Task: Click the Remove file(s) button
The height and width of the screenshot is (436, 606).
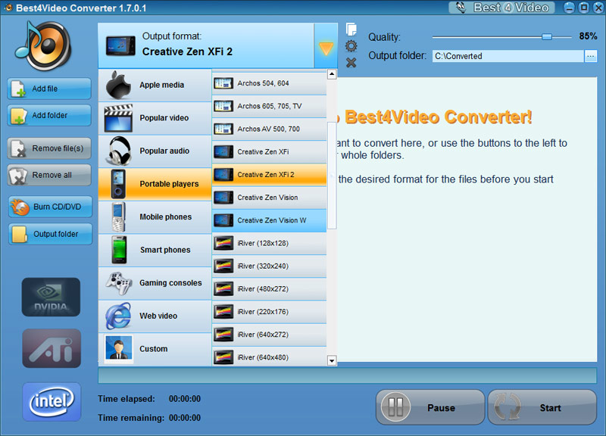Action: click(49, 148)
